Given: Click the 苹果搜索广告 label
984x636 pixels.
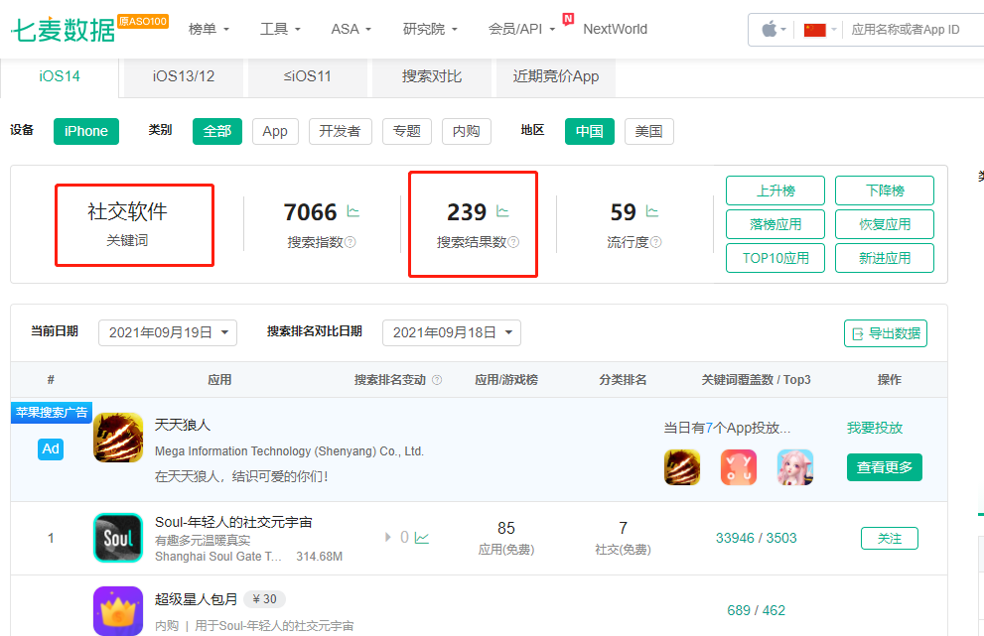Looking at the screenshot, I should point(52,413).
